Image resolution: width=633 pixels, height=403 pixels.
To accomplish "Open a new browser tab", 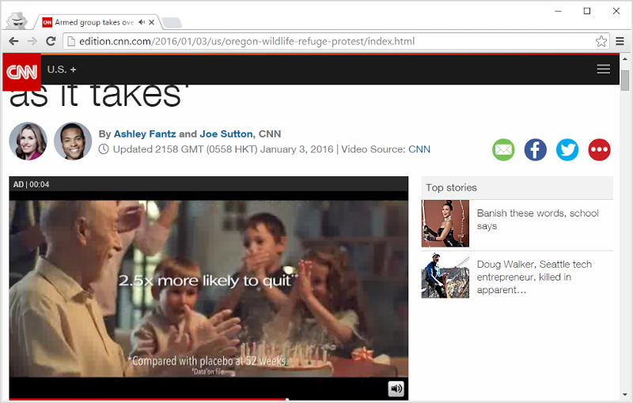I will pos(172,22).
